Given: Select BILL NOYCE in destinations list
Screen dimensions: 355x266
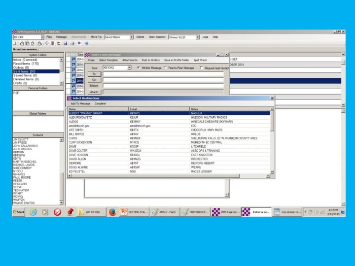Looking at the screenshot, I should [x=169, y=134].
